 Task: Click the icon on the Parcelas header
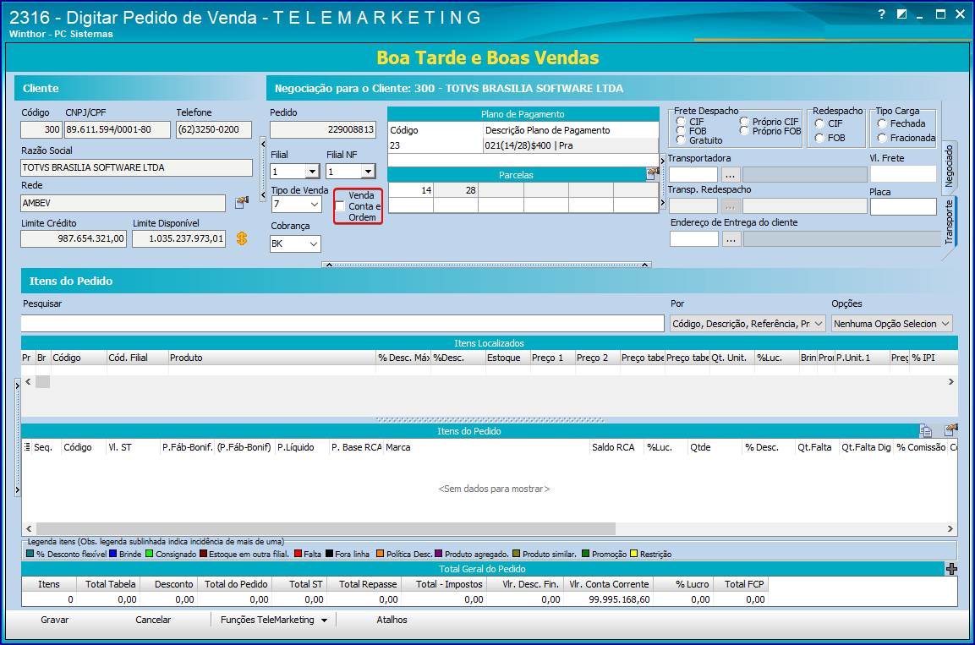(652, 175)
